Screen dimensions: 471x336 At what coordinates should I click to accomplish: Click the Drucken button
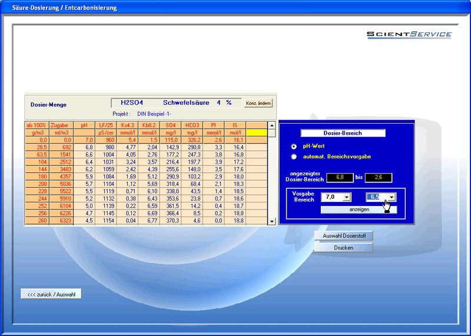coord(343,248)
